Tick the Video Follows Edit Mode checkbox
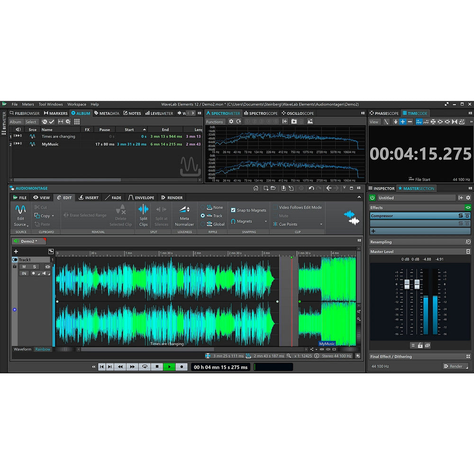The width and height of the screenshot is (474, 474). (x=275, y=208)
